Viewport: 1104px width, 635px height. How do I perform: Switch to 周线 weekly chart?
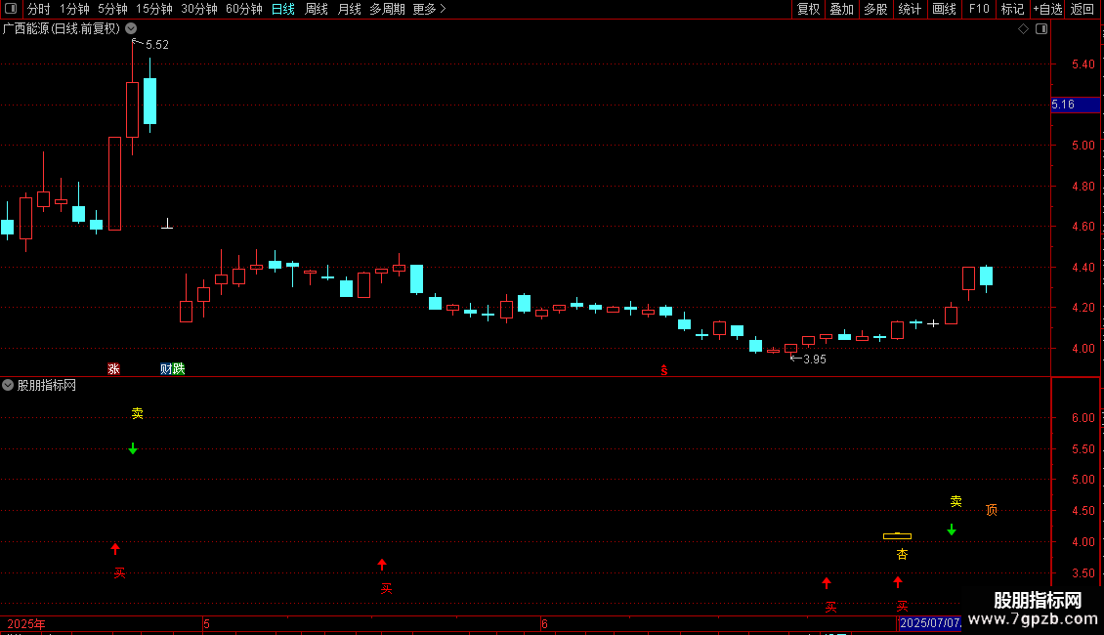tap(317, 9)
